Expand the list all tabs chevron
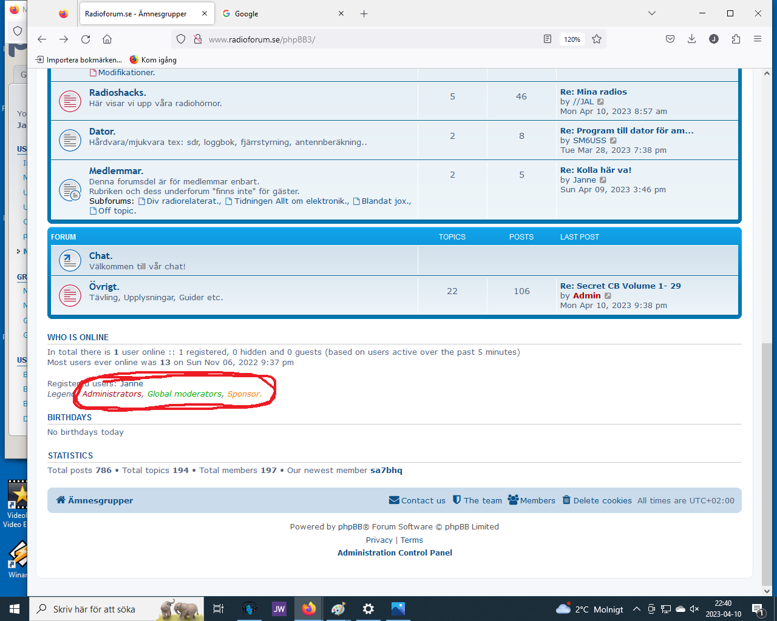Screen dimensions: 777x621 (651, 13)
